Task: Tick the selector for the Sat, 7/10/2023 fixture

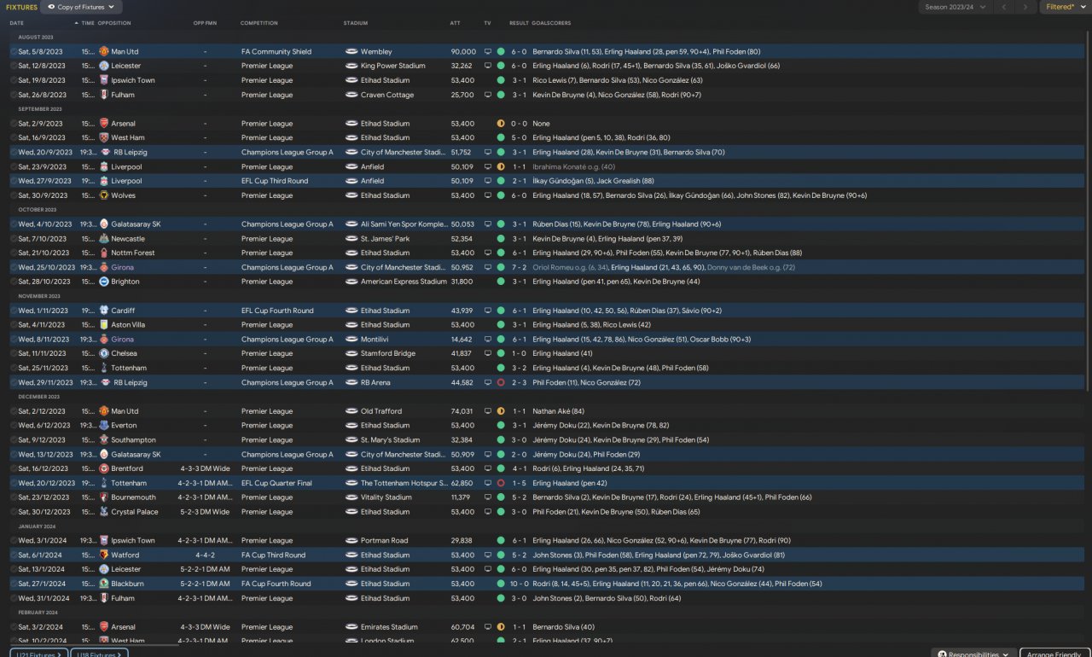Action: click(x=14, y=239)
